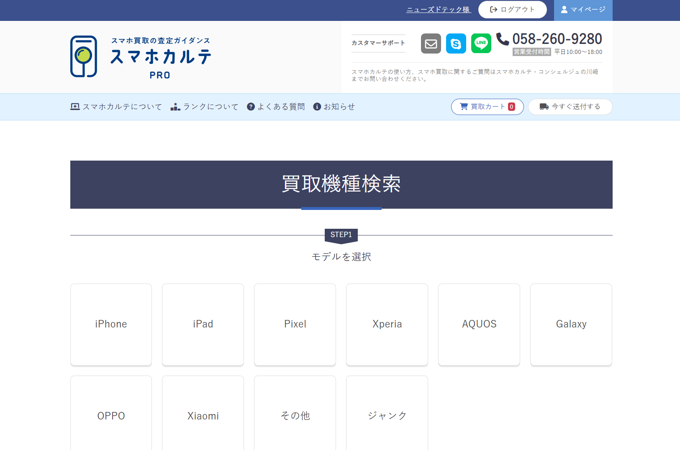Click the question mark icon
This screenshot has height=450, width=680.
pyautogui.click(x=251, y=107)
